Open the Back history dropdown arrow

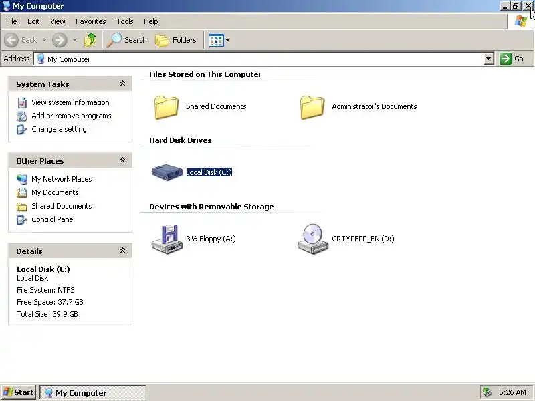coord(44,40)
